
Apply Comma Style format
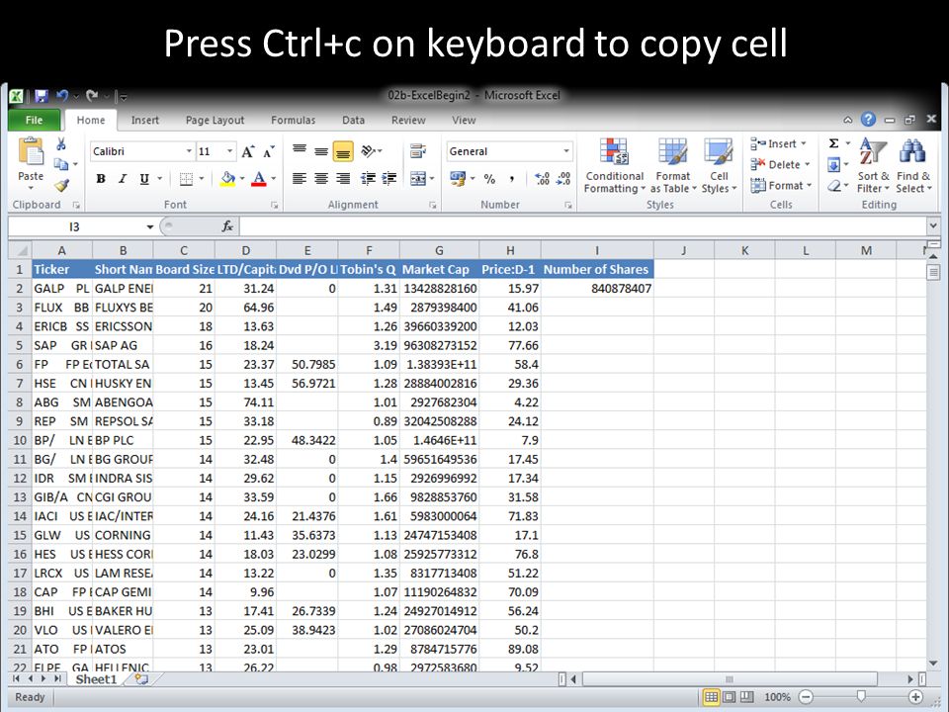point(512,179)
